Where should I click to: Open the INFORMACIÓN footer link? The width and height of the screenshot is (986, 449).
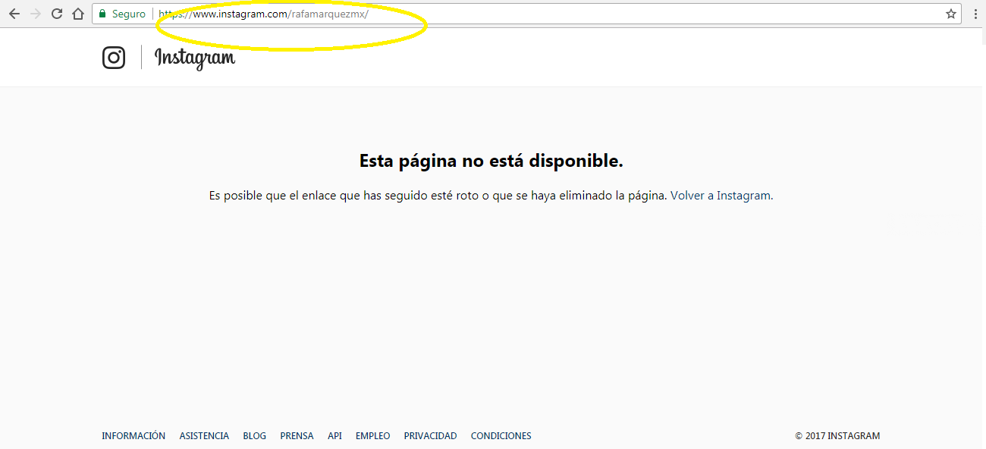[133, 436]
